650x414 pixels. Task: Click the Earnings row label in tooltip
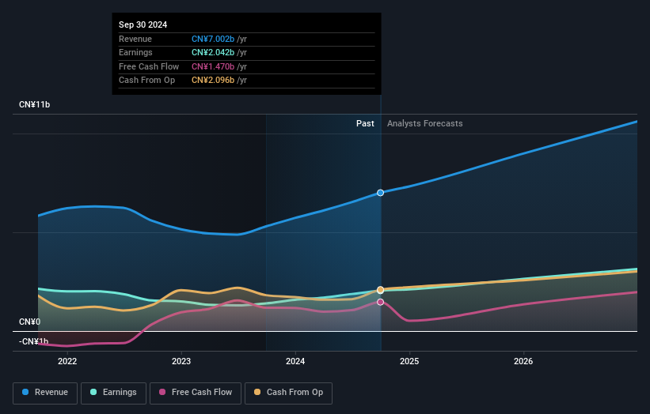pos(135,52)
